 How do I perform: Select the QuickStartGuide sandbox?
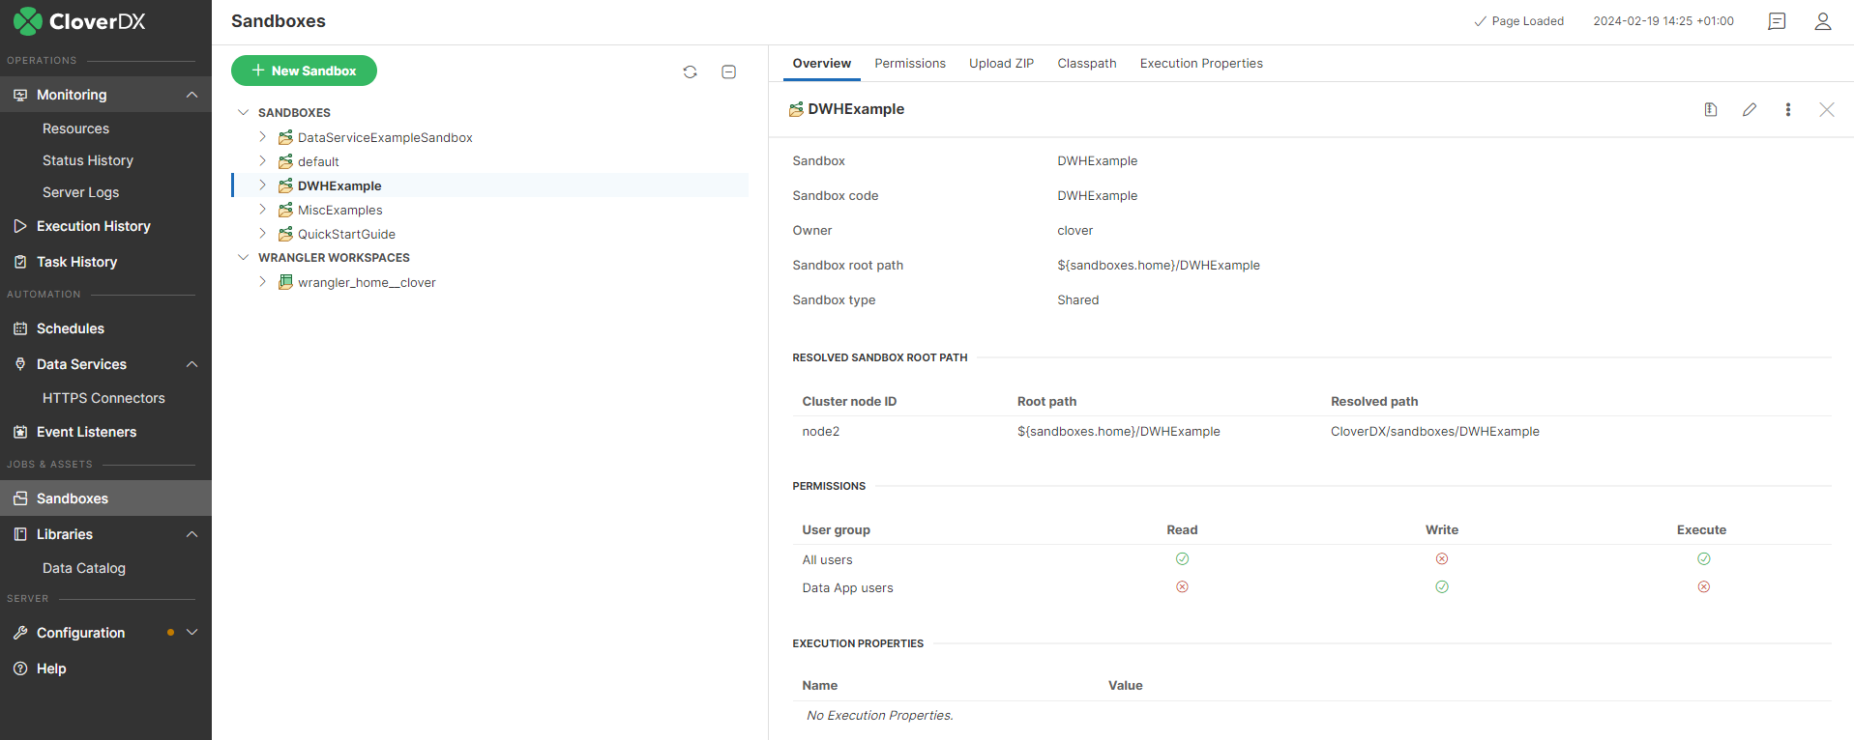point(346,234)
